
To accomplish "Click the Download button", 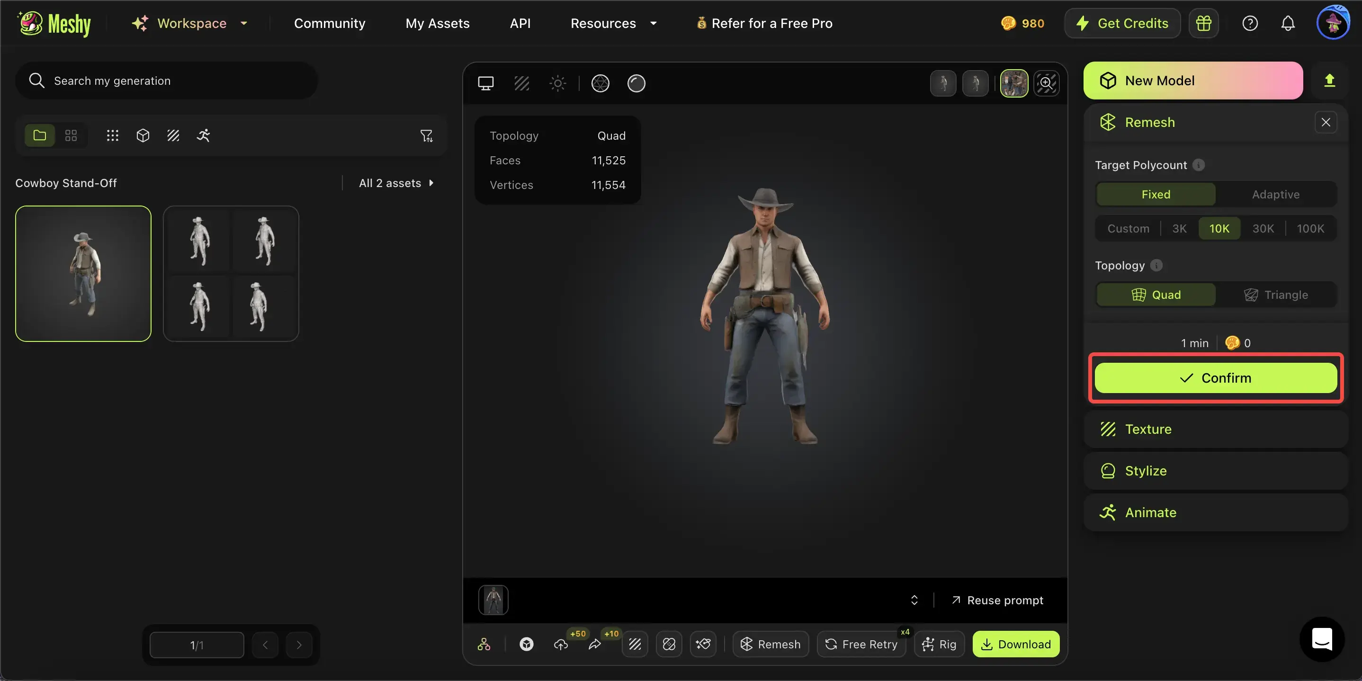I will click(1016, 644).
